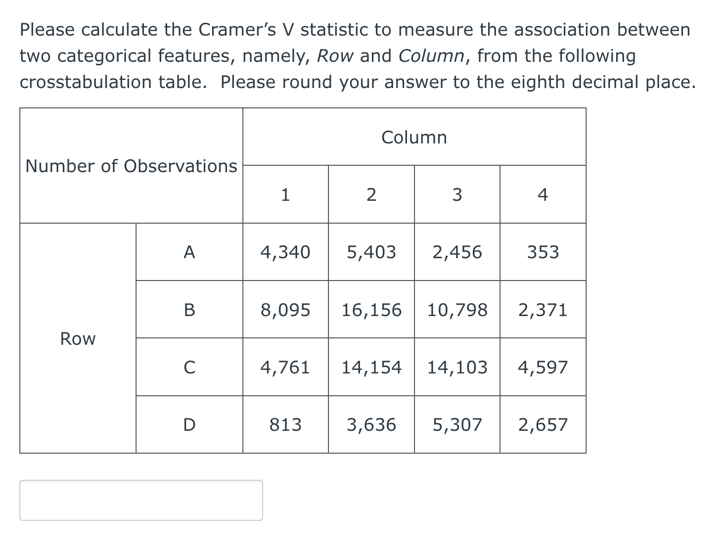Click the Row header label
Screen dimensions: 724x552
pos(78,339)
